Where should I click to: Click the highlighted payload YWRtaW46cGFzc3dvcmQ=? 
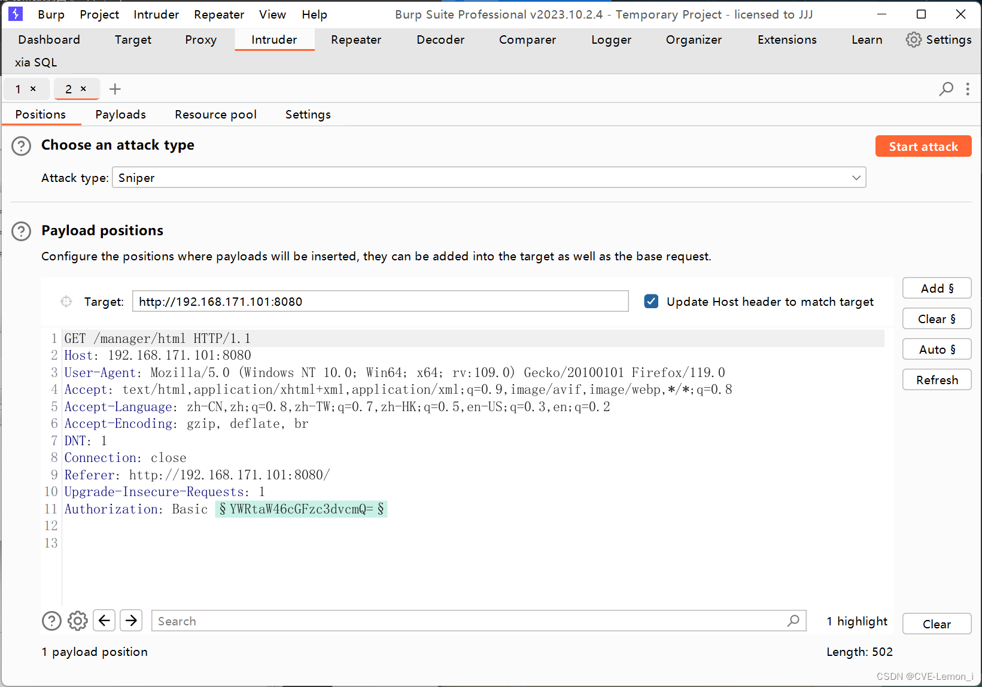click(302, 509)
